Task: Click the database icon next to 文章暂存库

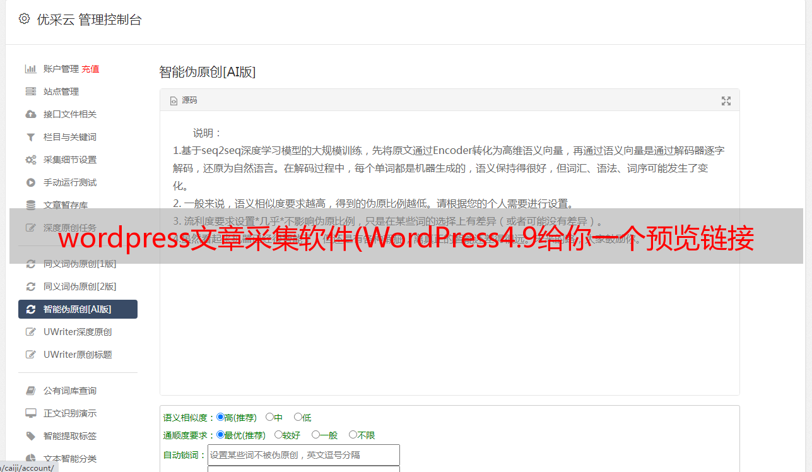Action: tap(30, 205)
